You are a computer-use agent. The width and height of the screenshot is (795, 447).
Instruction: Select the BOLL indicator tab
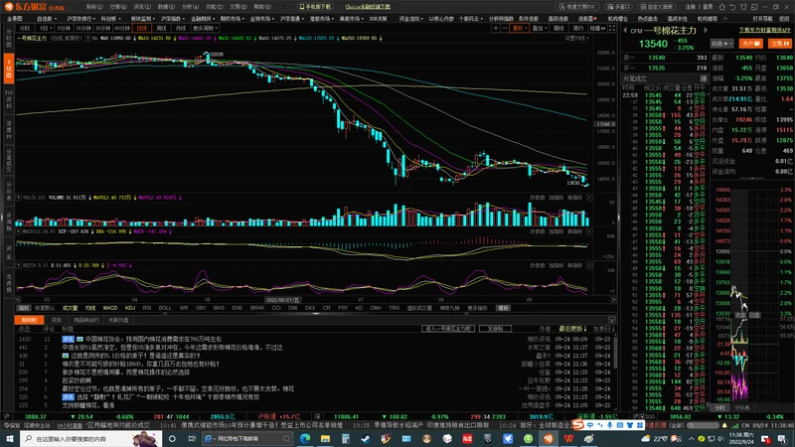165,308
